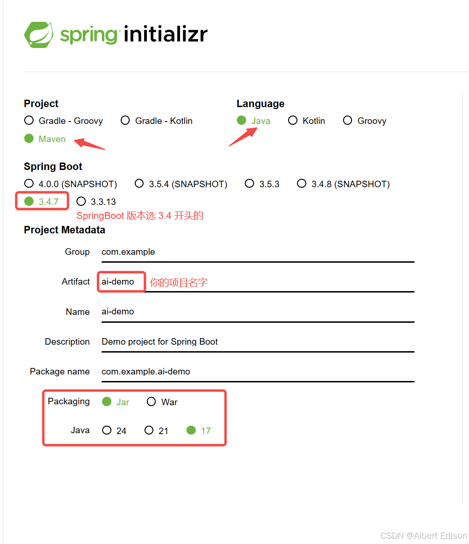Focus the Group input field
The height and width of the screenshot is (544, 469).
point(258,252)
